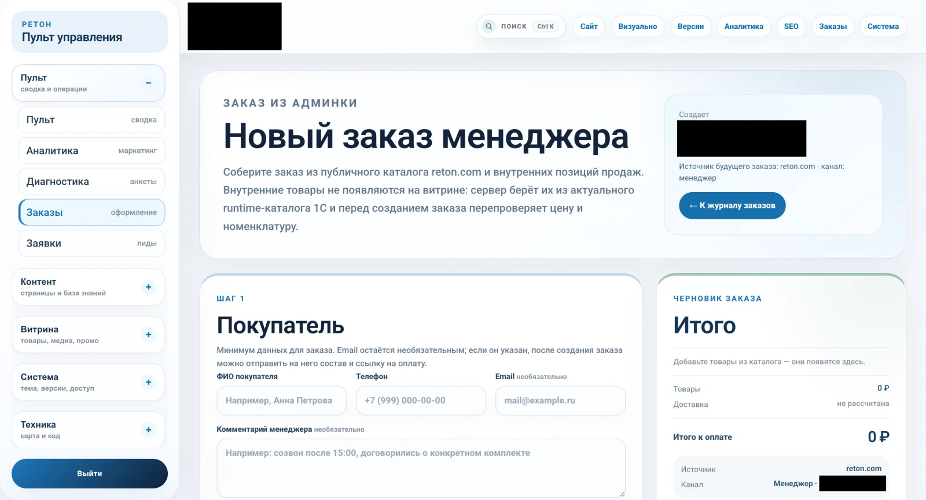Open the SEO top navigation pill
This screenshot has height=500, width=926.
pos(791,27)
